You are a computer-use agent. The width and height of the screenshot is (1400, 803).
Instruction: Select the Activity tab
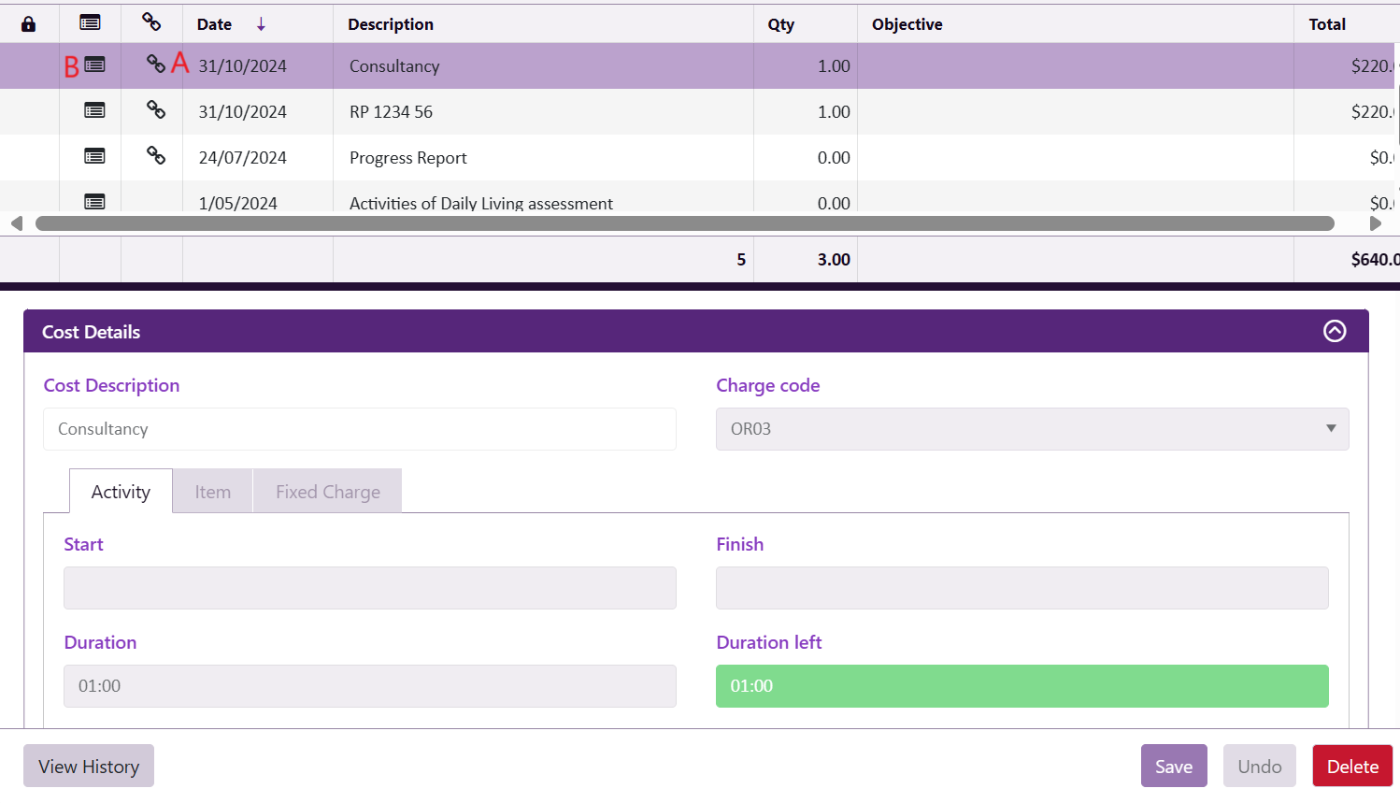click(x=121, y=492)
